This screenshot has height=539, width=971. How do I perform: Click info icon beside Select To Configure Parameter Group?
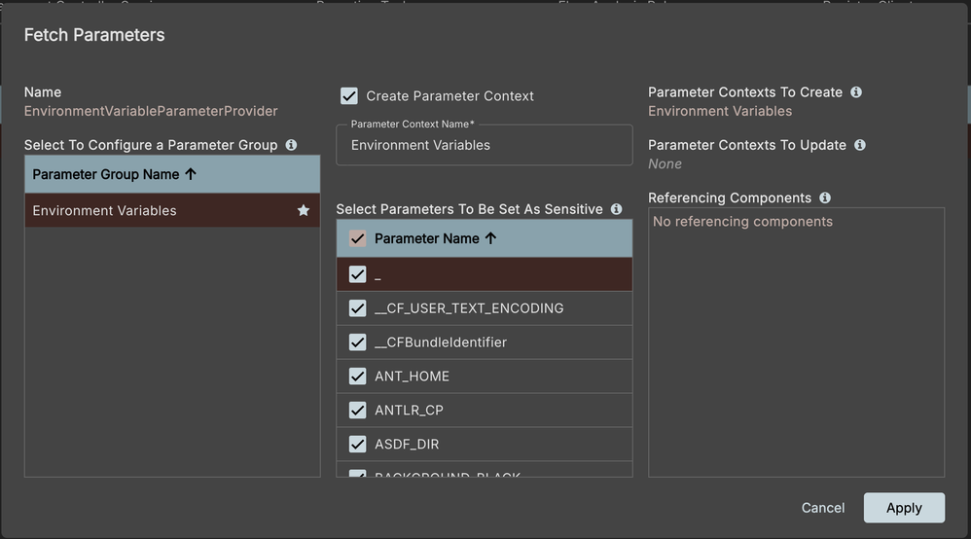[291, 145]
